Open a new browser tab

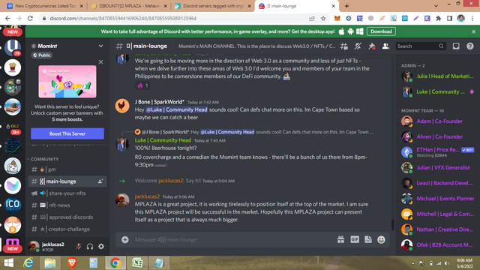pyautogui.click(x=346, y=6)
